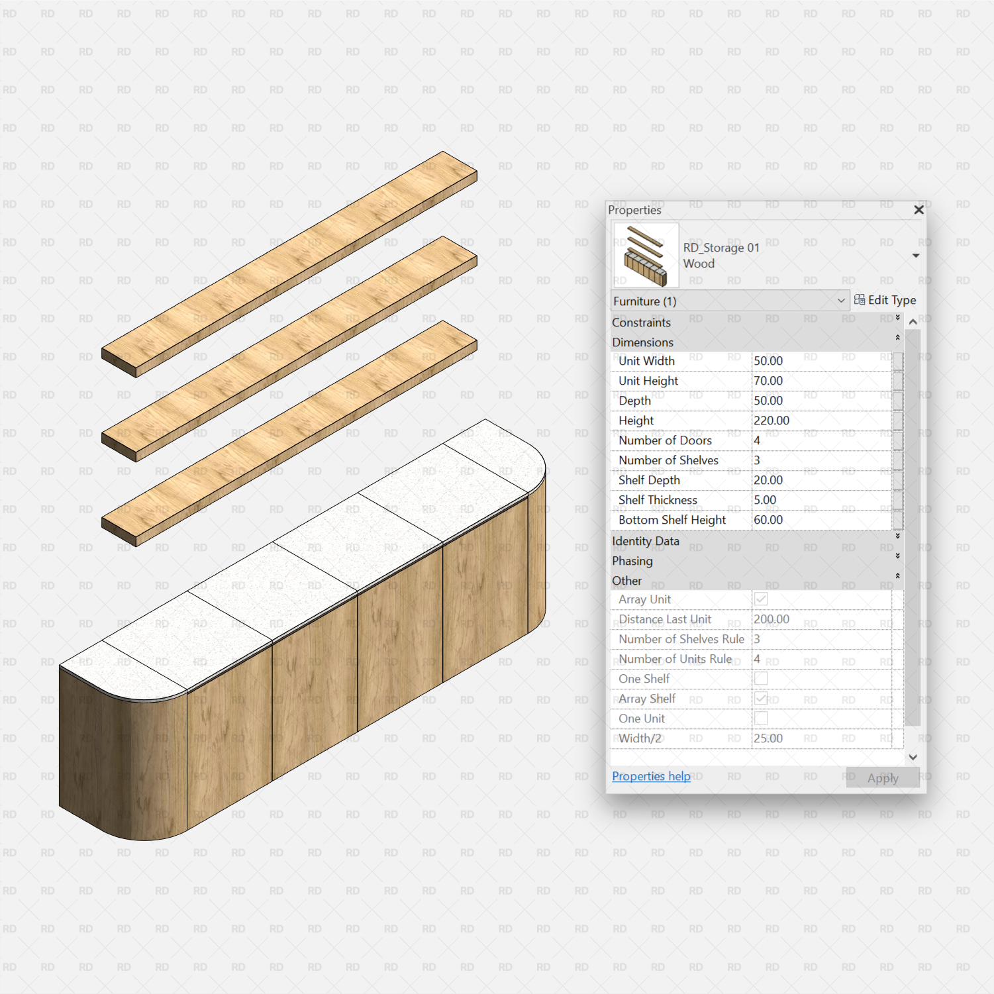The height and width of the screenshot is (994, 994).
Task: Expand the Phasing section
Action: pyautogui.click(x=898, y=556)
